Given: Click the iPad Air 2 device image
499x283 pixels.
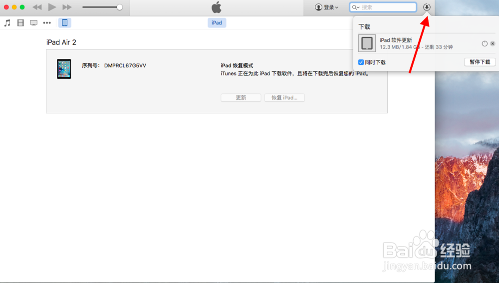Looking at the screenshot, I should [x=64, y=69].
